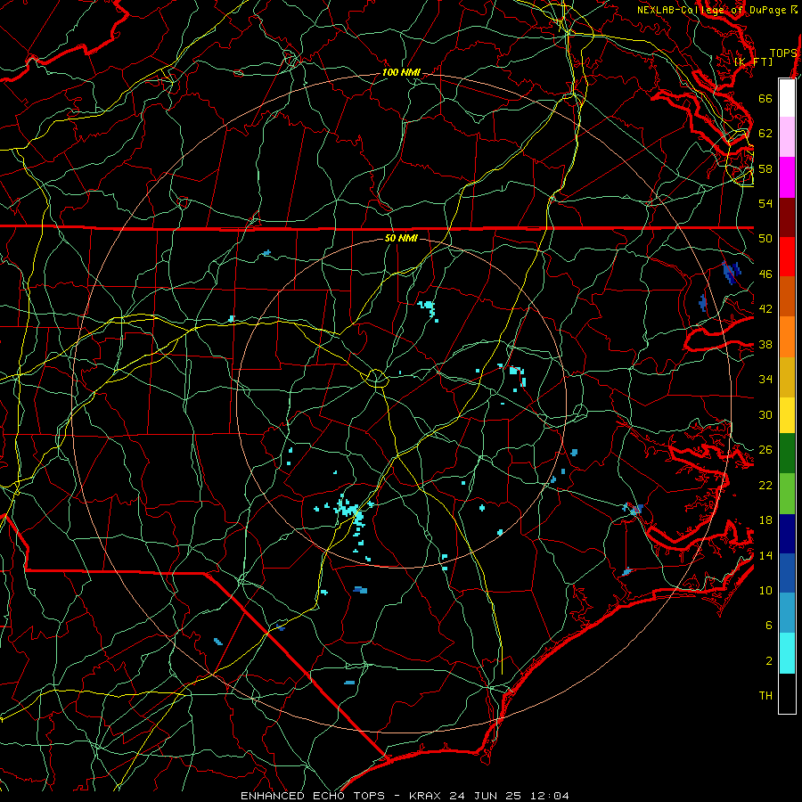Click the '12:04' timestamp in caption

point(548,796)
